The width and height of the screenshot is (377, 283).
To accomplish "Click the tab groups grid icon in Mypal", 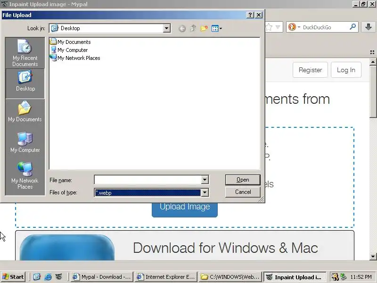I will [x=372, y=52].
